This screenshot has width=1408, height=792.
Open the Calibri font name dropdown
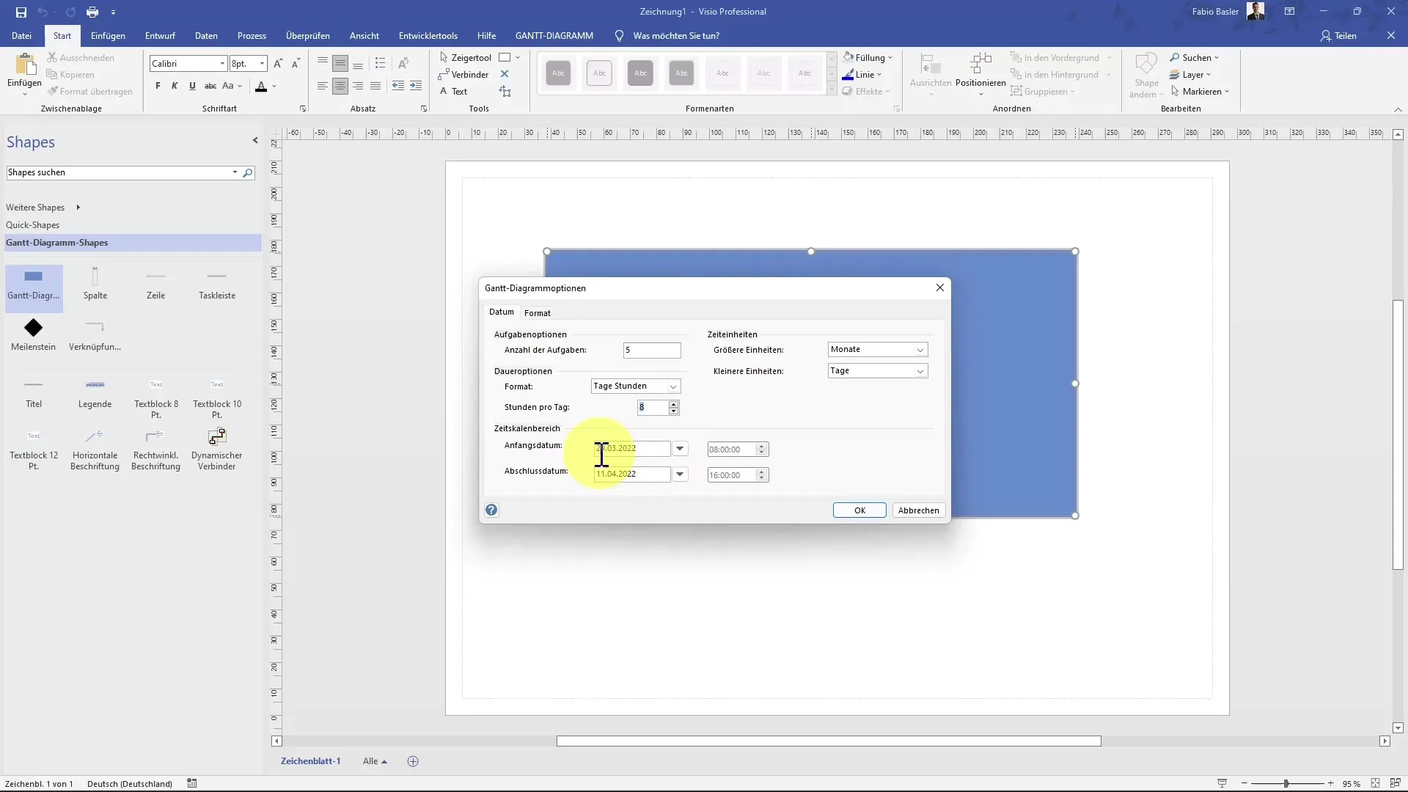coord(222,64)
